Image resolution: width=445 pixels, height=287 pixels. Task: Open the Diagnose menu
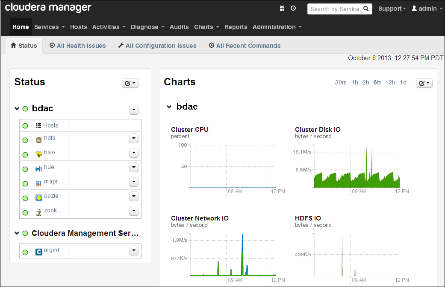tap(147, 27)
